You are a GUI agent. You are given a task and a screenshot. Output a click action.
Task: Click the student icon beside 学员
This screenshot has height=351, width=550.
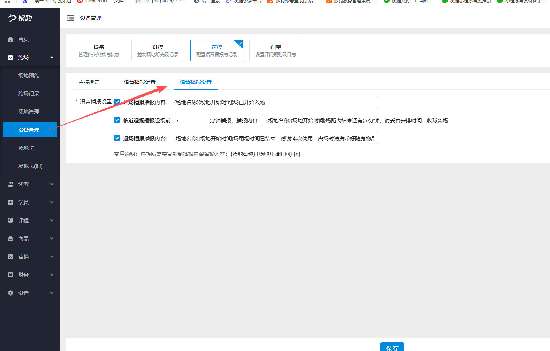point(10,202)
